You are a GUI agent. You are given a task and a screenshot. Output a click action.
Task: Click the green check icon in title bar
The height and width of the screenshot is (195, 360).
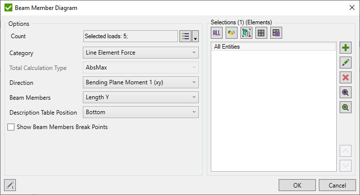click(8, 7)
